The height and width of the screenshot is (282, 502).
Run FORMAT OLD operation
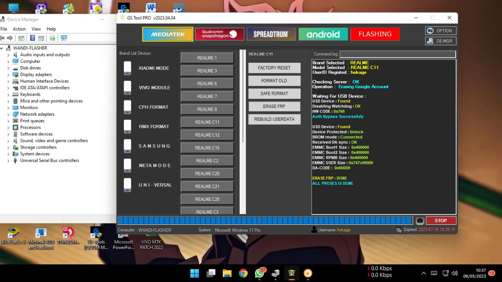[x=274, y=81]
